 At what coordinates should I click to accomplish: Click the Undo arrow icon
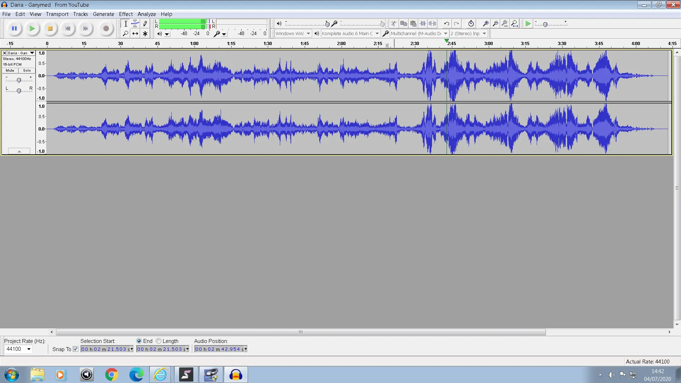point(447,24)
